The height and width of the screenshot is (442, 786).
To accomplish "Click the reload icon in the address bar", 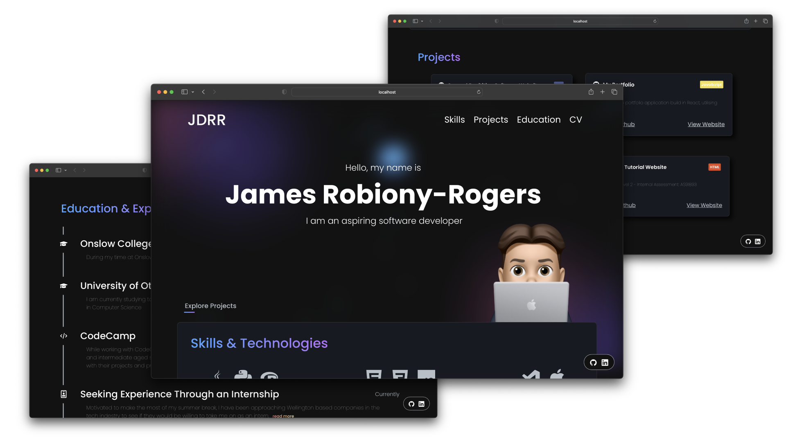I will pos(478,92).
